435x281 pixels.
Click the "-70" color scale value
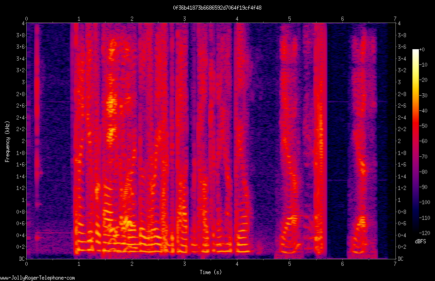423,157
